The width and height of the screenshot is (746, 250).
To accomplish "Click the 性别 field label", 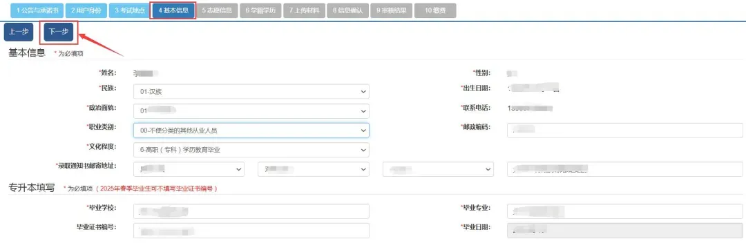I will click(481, 73).
